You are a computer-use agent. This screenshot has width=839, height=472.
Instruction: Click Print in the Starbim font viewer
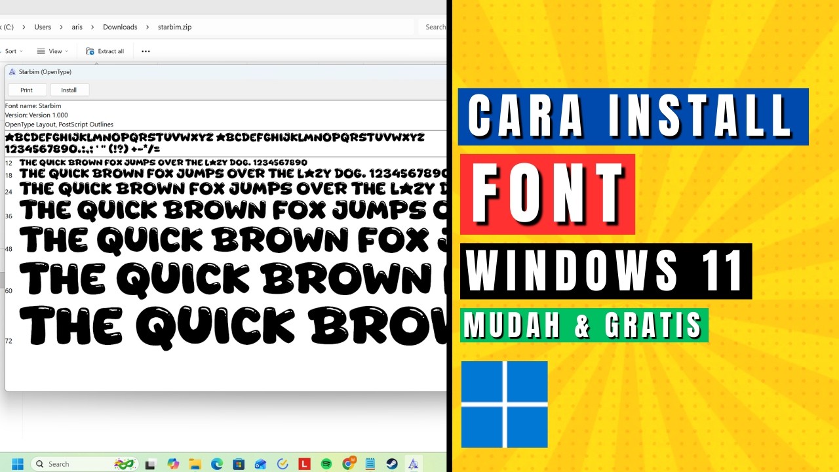point(26,90)
